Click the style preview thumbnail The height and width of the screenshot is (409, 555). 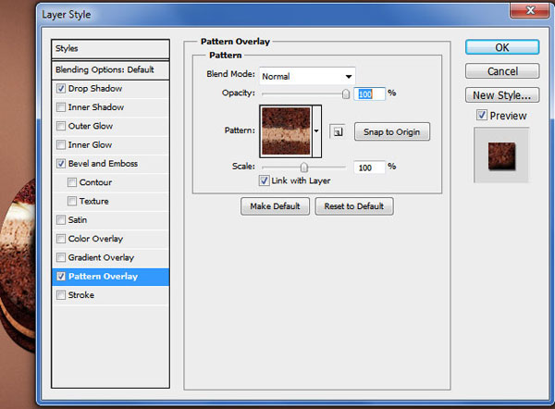tap(501, 155)
